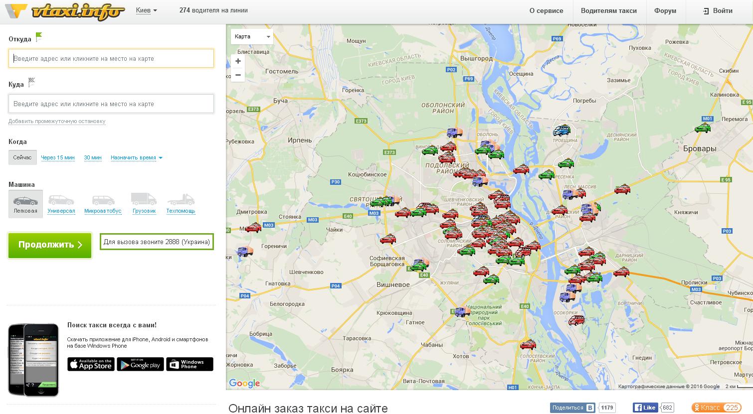Select the Сейчас time option
753x414 pixels.
(22, 157)
